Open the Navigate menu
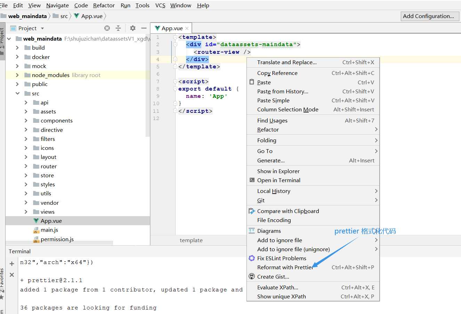 point(57,5)
